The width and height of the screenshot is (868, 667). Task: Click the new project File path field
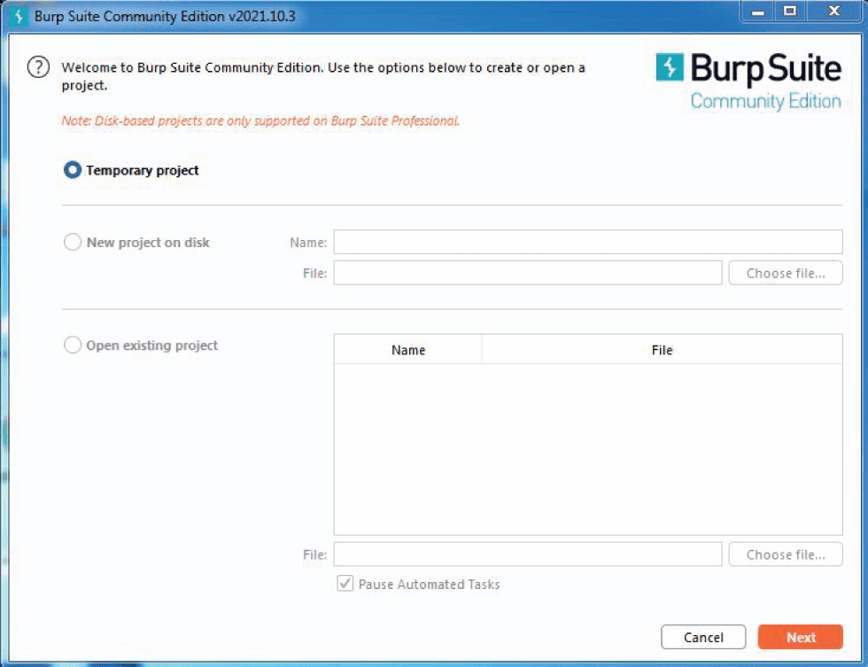click(x=527, y=273)
